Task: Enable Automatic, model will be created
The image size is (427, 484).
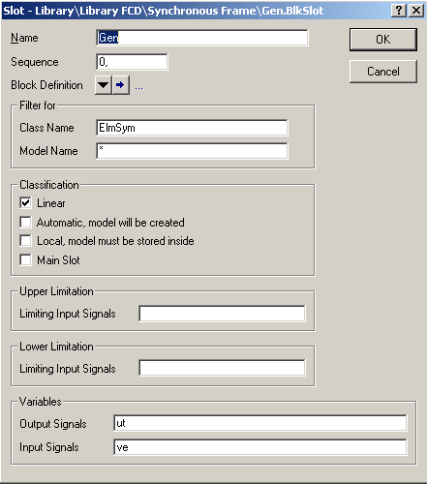Action: pyautogui.click(x=25, y=222)
